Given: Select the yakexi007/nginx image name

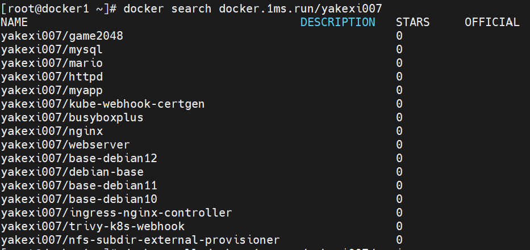Looking at the screenshot, I should point(52,131).
